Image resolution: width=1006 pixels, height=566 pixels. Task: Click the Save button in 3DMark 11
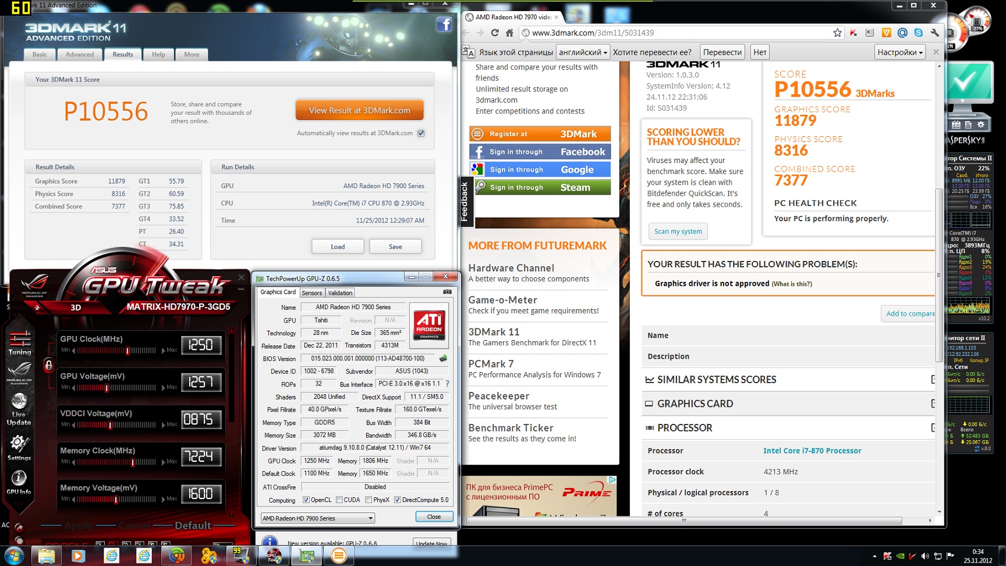click(x=395, y=247)
